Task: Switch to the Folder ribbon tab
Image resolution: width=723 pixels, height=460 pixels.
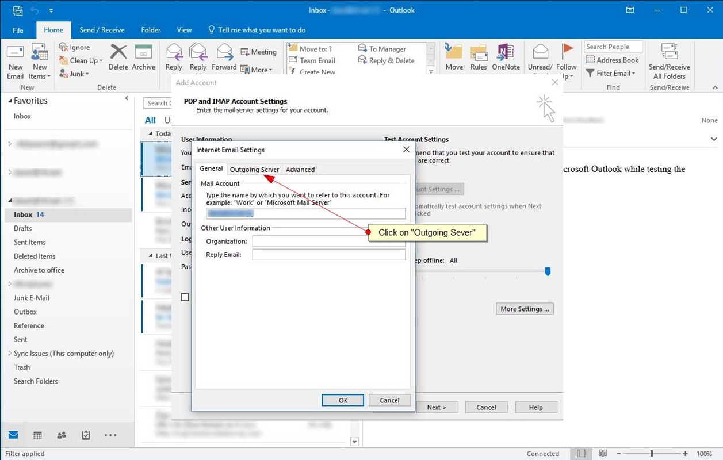Action: click(x=151, y=30)
